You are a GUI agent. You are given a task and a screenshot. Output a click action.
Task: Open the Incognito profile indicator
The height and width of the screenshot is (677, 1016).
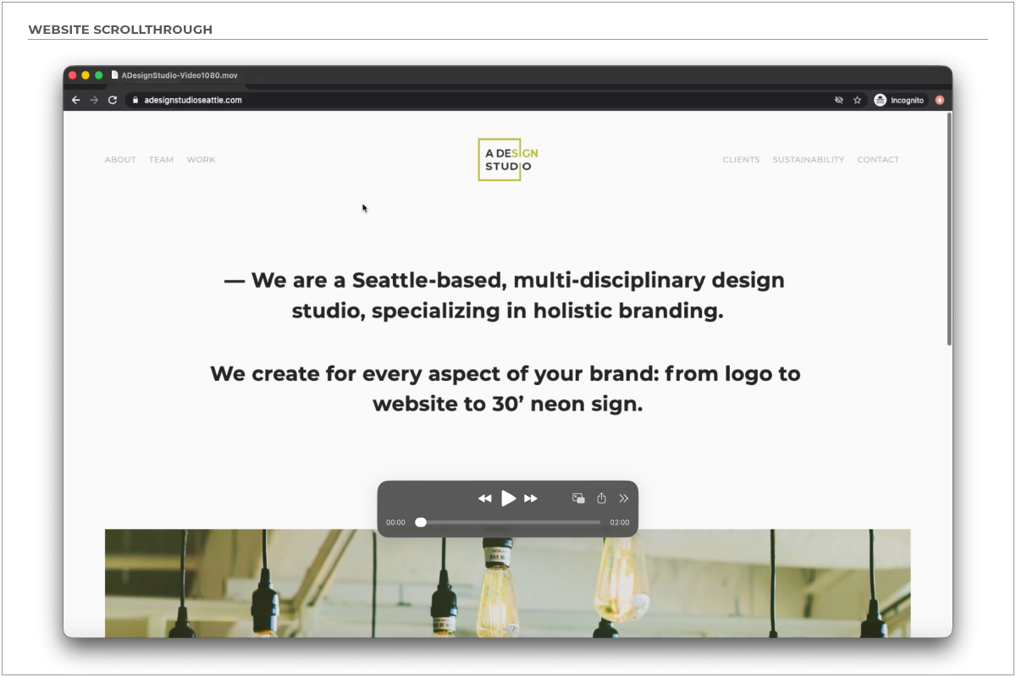coord(900,100)
